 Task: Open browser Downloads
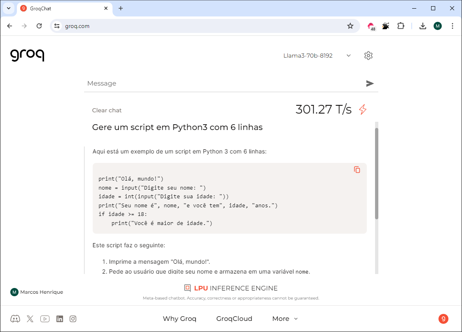tap(423, 26)
